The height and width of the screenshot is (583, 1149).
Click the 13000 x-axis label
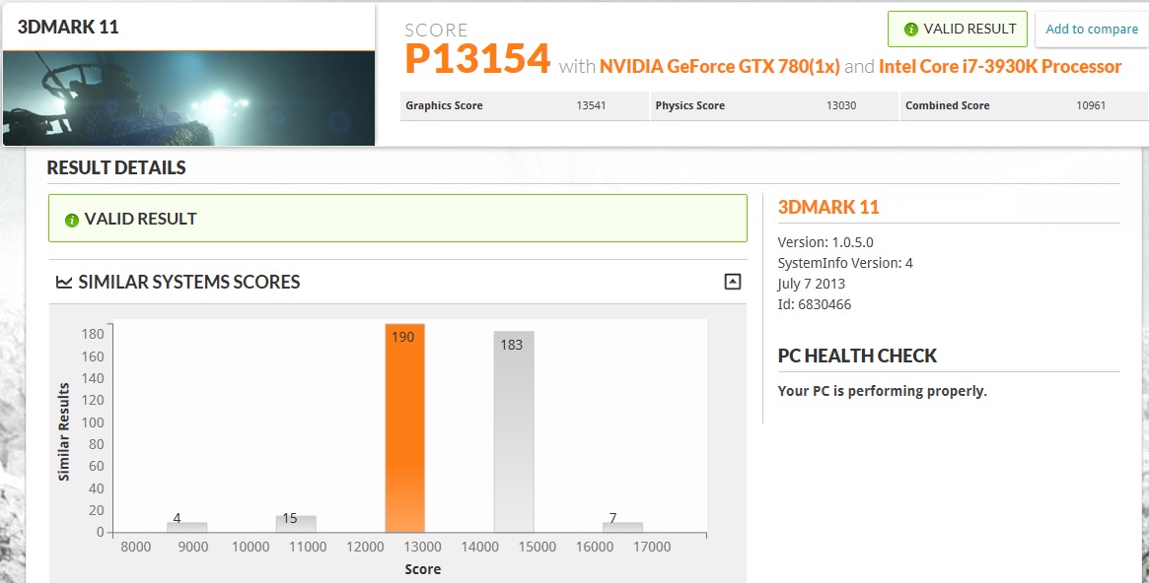[x=423, y=547]
